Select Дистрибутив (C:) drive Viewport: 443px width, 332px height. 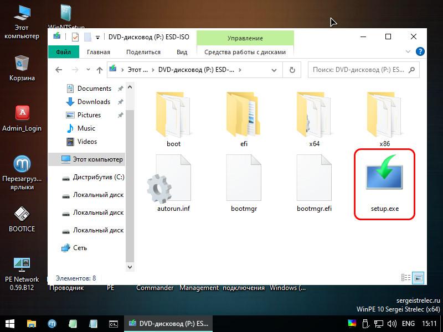tap(92, 177)
